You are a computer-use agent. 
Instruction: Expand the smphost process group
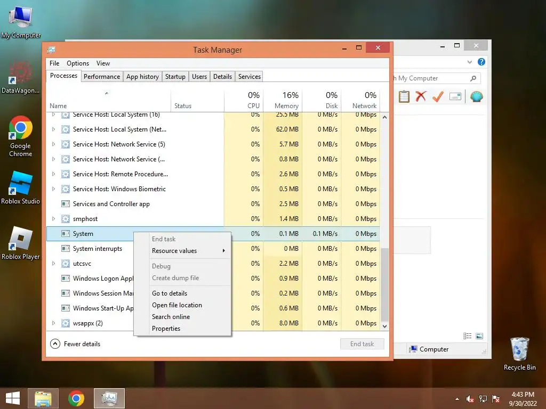coord(53,219)
